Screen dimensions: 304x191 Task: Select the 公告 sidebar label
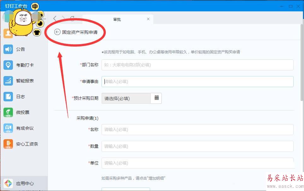20,49
